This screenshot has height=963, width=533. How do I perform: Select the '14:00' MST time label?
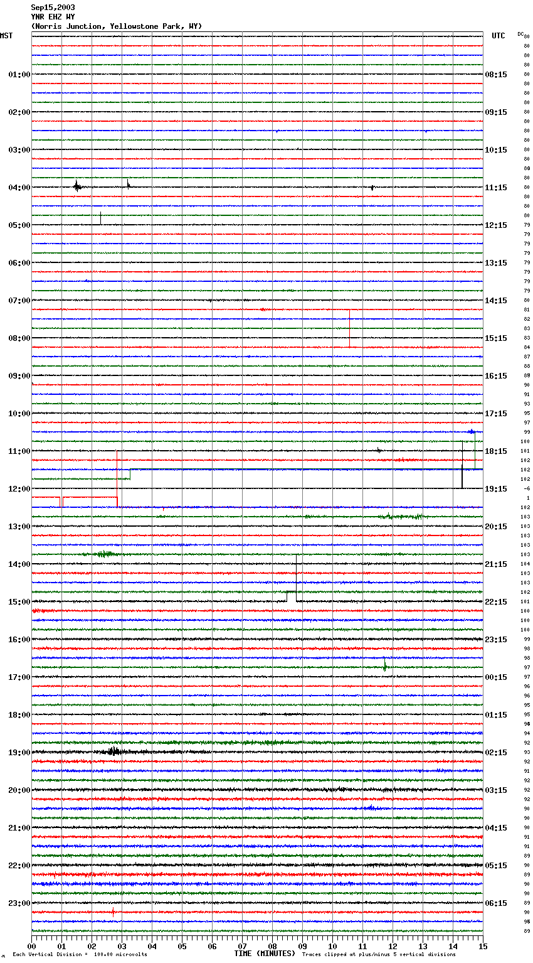[19, 564]
